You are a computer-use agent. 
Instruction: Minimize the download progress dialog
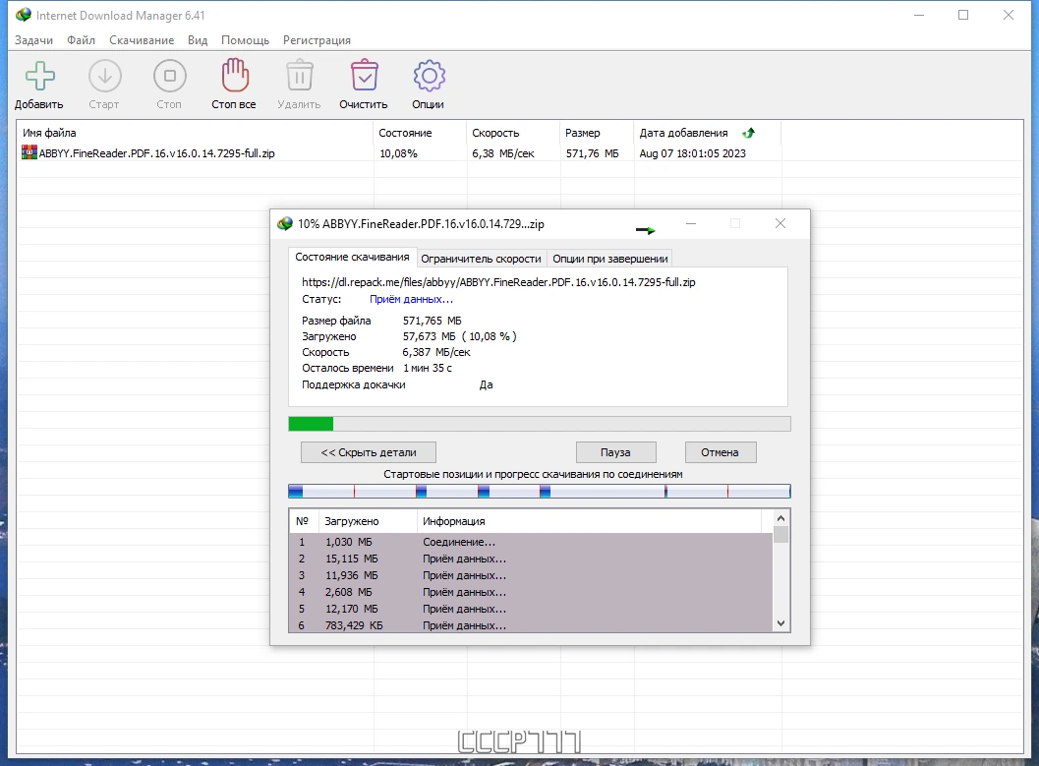[x=691, y=224]
